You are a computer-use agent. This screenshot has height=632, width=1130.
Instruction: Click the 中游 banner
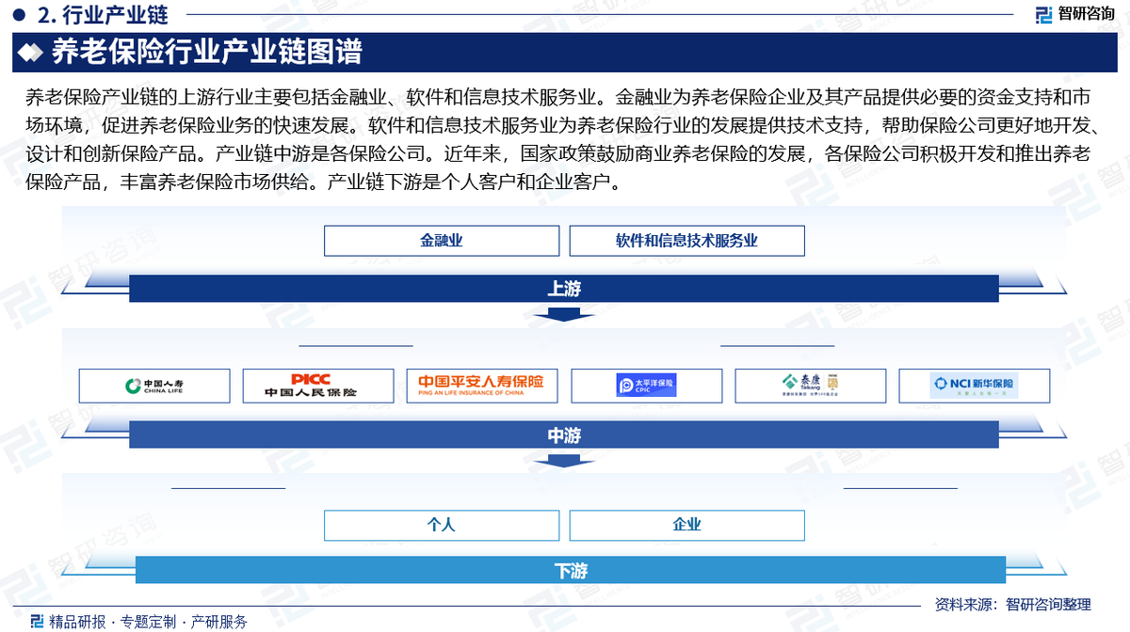coord(564,434)
